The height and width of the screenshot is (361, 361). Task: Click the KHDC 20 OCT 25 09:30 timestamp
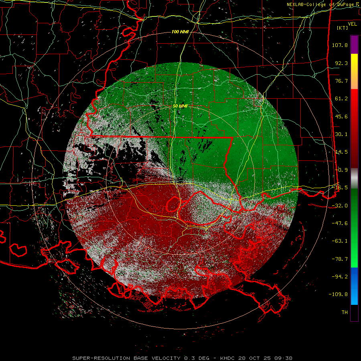[x=256, y=358]
